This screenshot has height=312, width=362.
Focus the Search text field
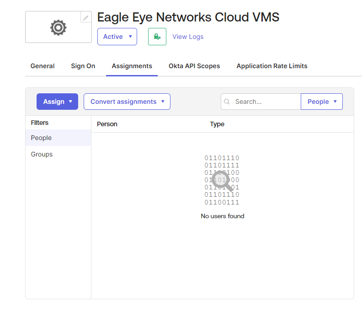pos(265,102)
